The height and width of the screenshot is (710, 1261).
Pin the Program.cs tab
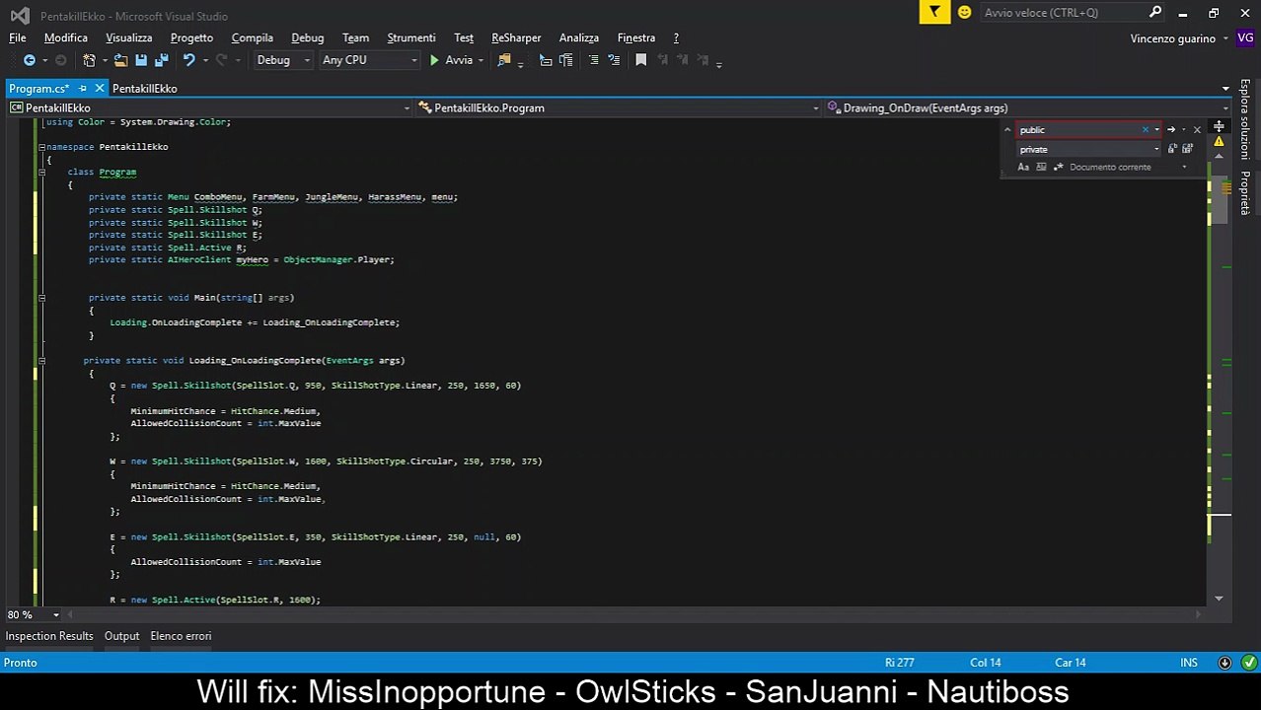pos(83,89)
